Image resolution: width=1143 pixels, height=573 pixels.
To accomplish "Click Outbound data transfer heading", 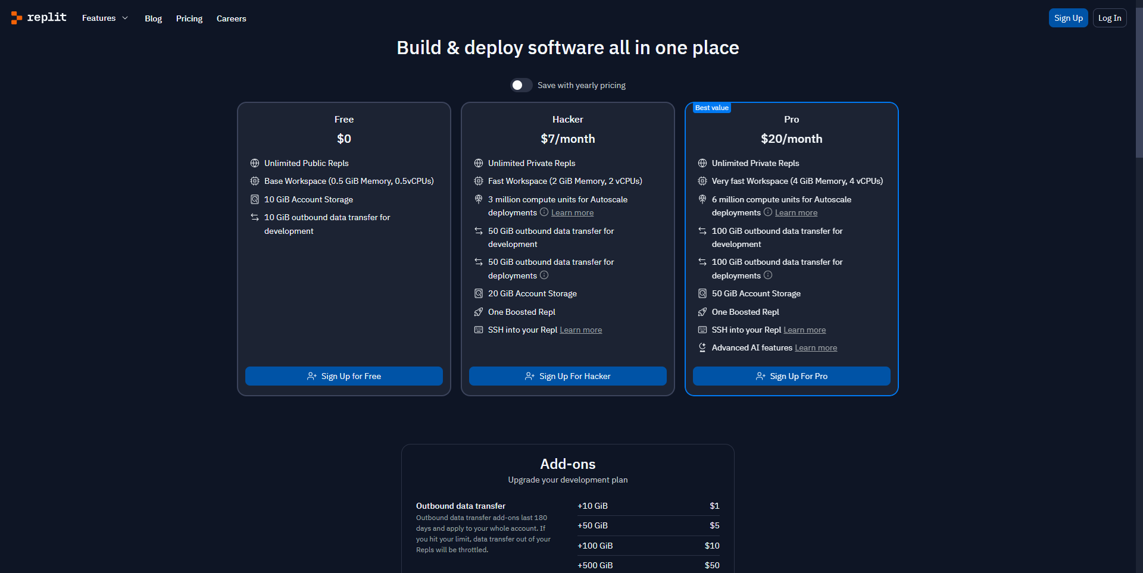I will [x=461, y=506].
